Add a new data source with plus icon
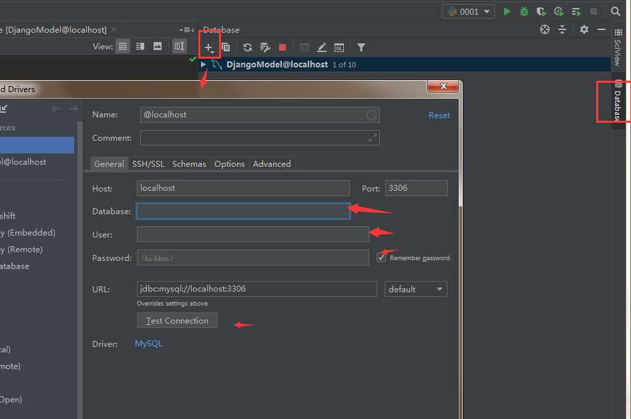 (x=208, y=47)
